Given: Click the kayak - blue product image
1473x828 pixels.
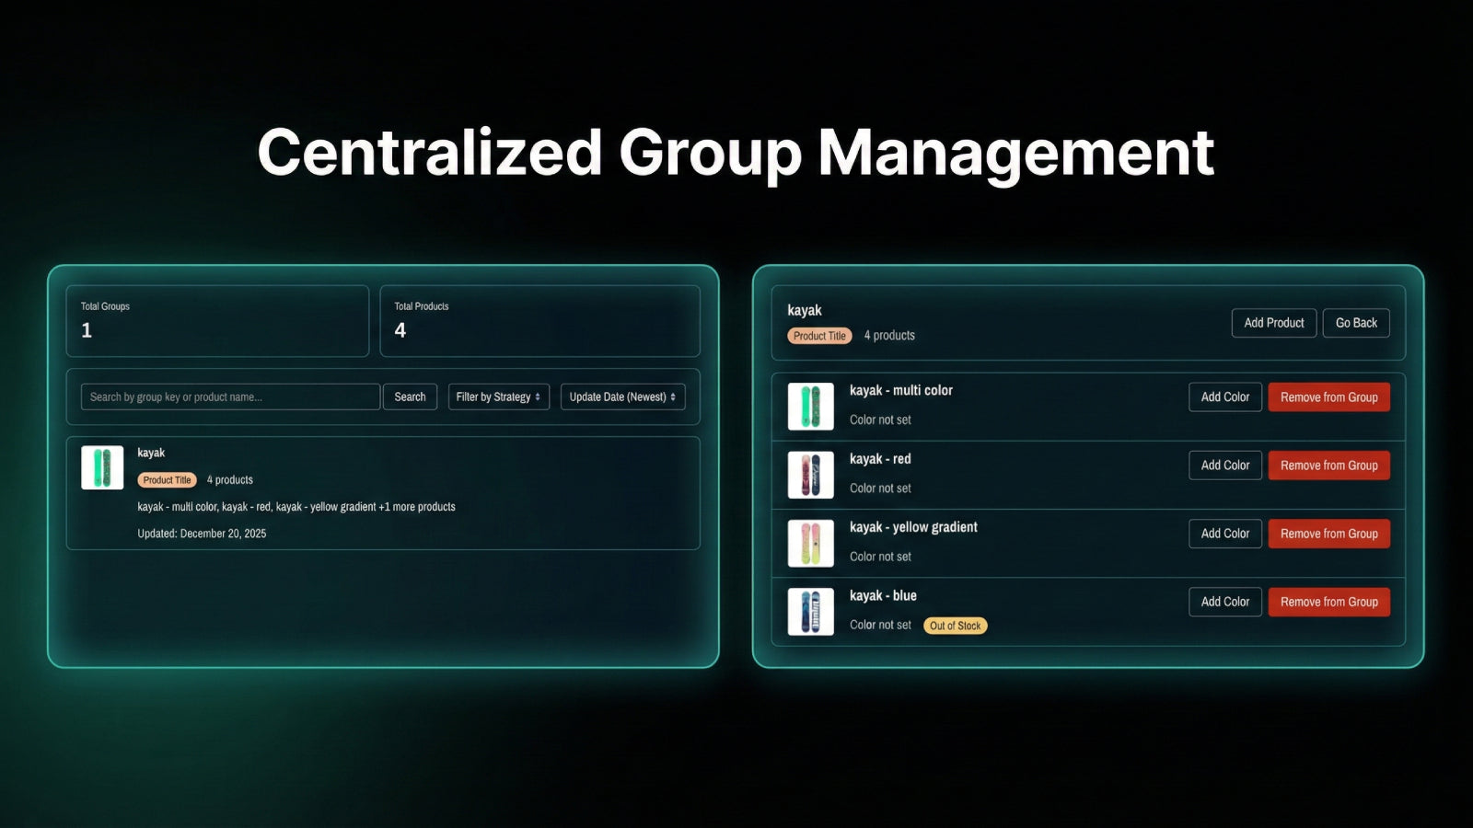Looking at the screenshot, I should click(x=809, y=610).
